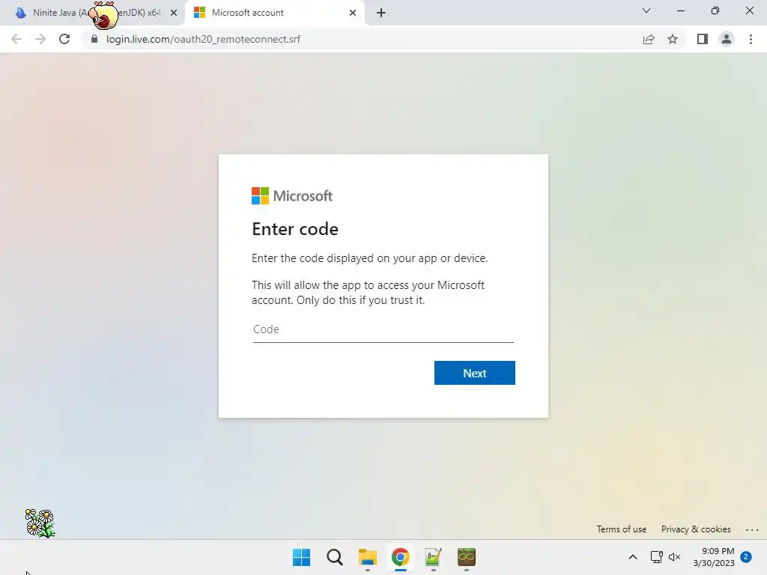Select the Microsoft account tab

(x=274, y=13)
